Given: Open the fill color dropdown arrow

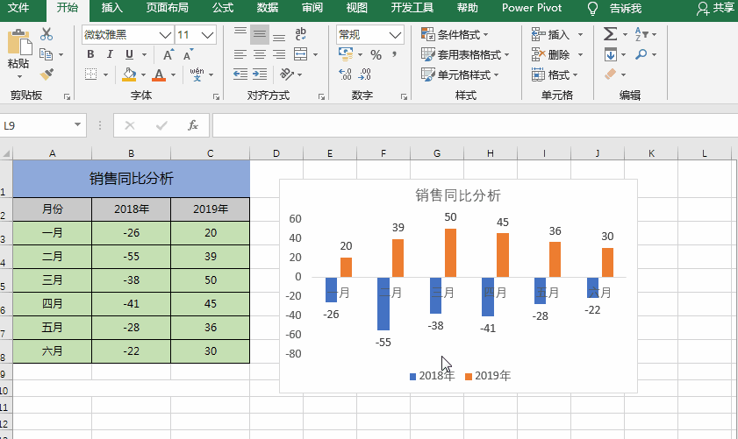Looking at the screenshot, I should pyautogui.click(x=143, y=74).
